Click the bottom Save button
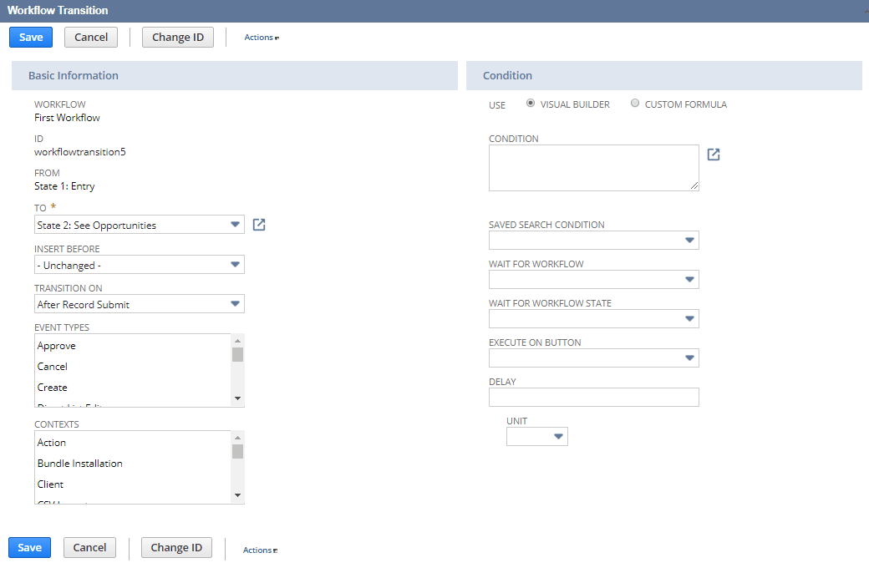The width and height of the screenshot is (869, 563). (29, 547)
